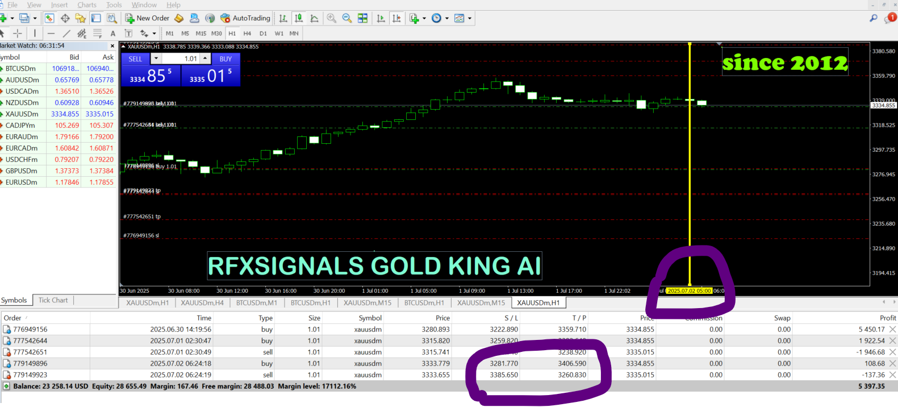Collapse one-click trading panel triangle
Screen dimensions: 898x407
[x=124, y=47]
